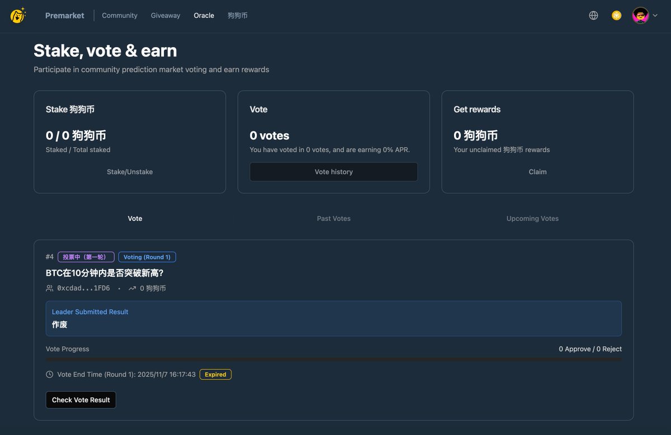The width and height of the screenshot is (671, 435).
Task: Click the Get rewards card heading
Action: click(477, 110)
